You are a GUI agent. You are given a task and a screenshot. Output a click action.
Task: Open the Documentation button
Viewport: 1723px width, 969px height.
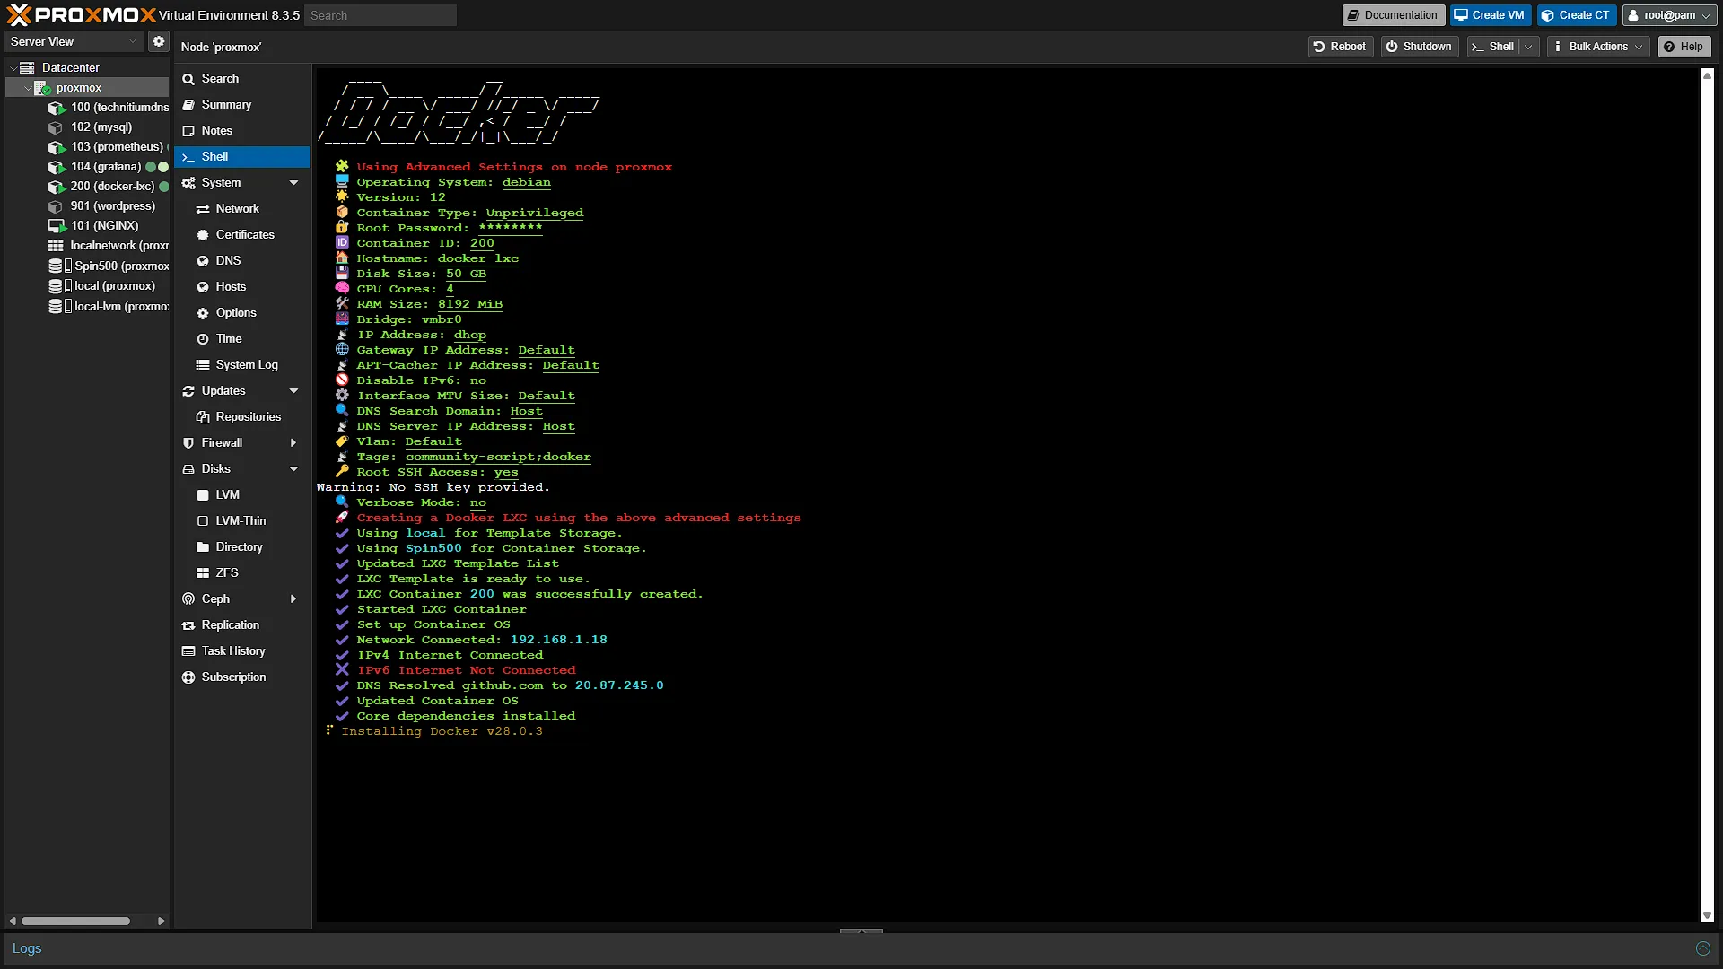[1393, 15]
